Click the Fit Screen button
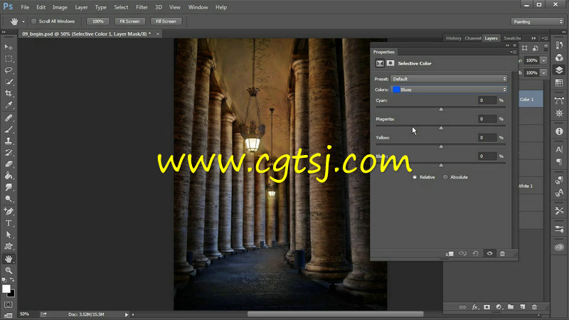Image resolution: width=569 pixels, height=320 pixels. point(129,21)
